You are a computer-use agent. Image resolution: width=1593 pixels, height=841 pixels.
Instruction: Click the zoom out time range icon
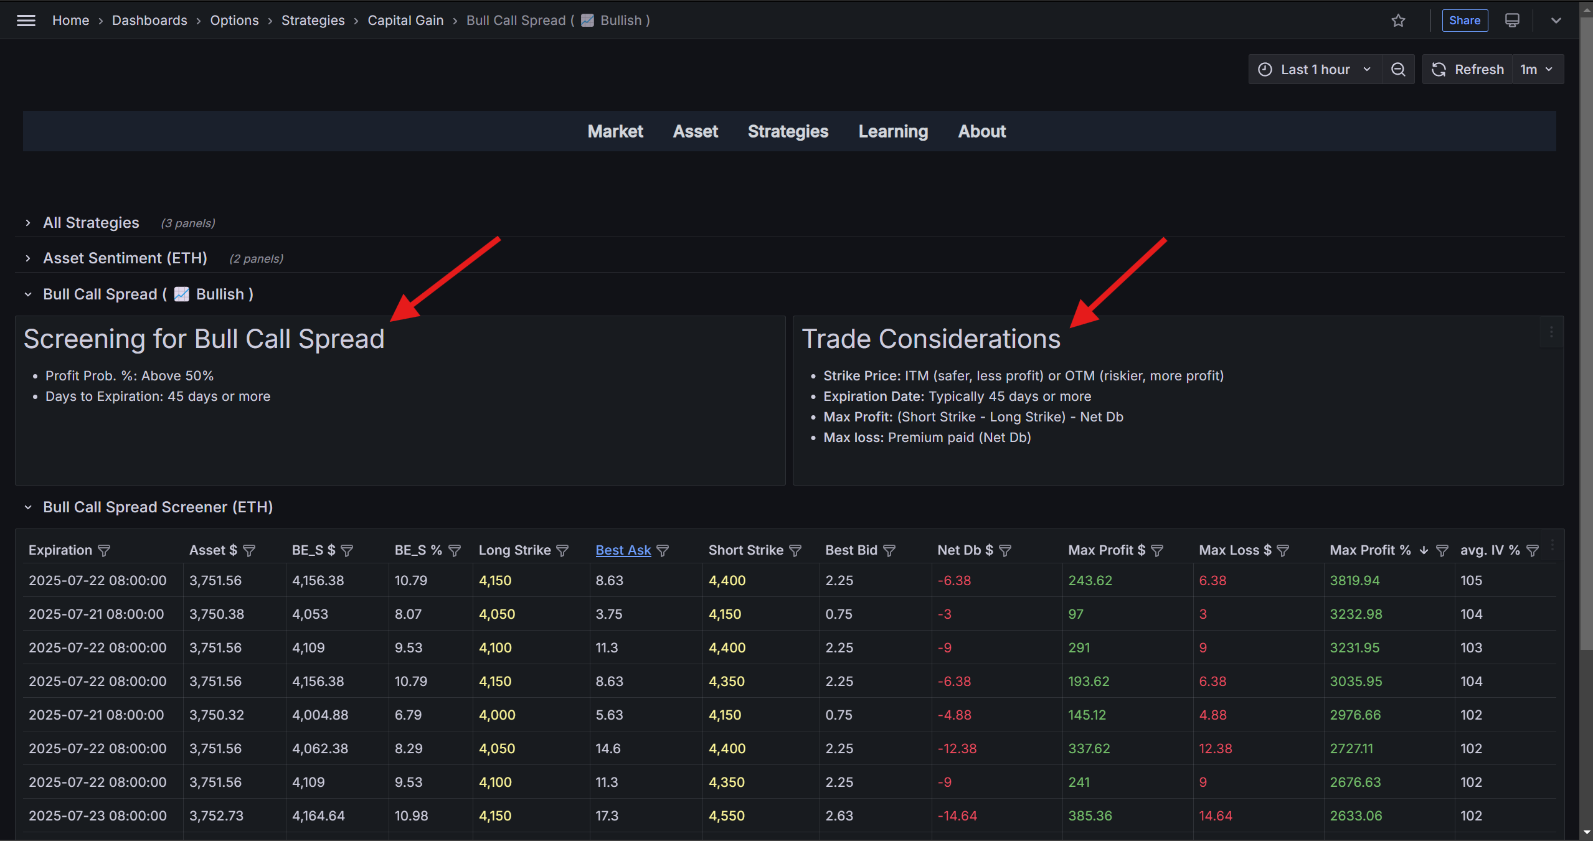(1398, 70)
